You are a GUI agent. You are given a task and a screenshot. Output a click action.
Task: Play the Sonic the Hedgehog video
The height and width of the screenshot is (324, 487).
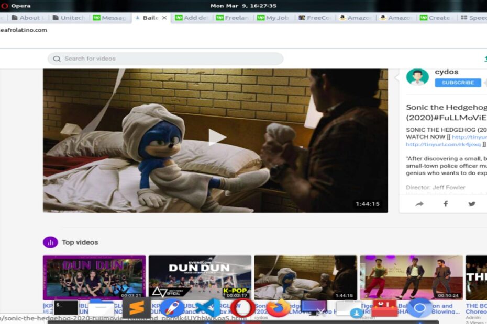click(216, 137)
